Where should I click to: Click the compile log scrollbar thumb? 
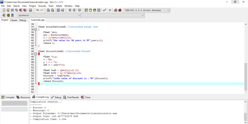246,117
